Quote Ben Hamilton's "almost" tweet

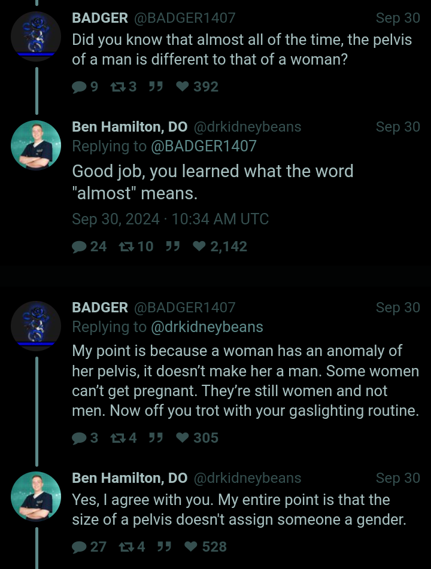173,247
